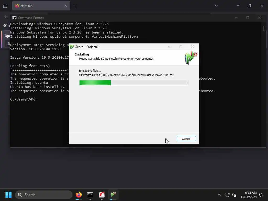The width and height of the screenshot is (268, 201).
Task: Click 'Please wait while Setup installs' text
Action: (x=116, y=59)
